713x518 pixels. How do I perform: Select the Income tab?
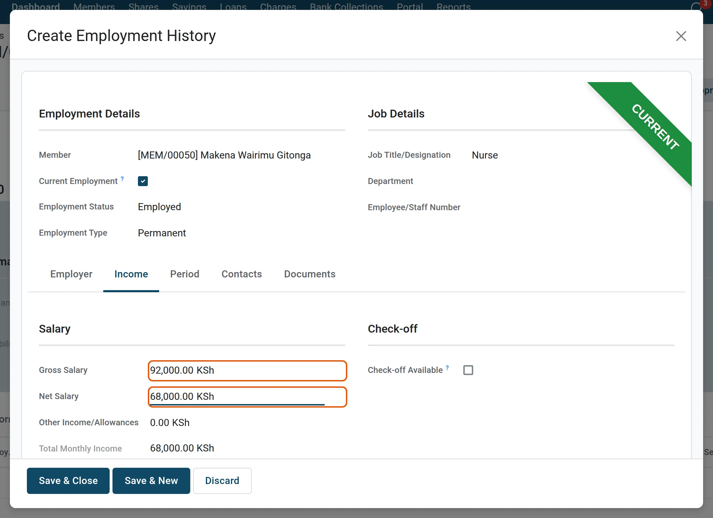[131, 274]
